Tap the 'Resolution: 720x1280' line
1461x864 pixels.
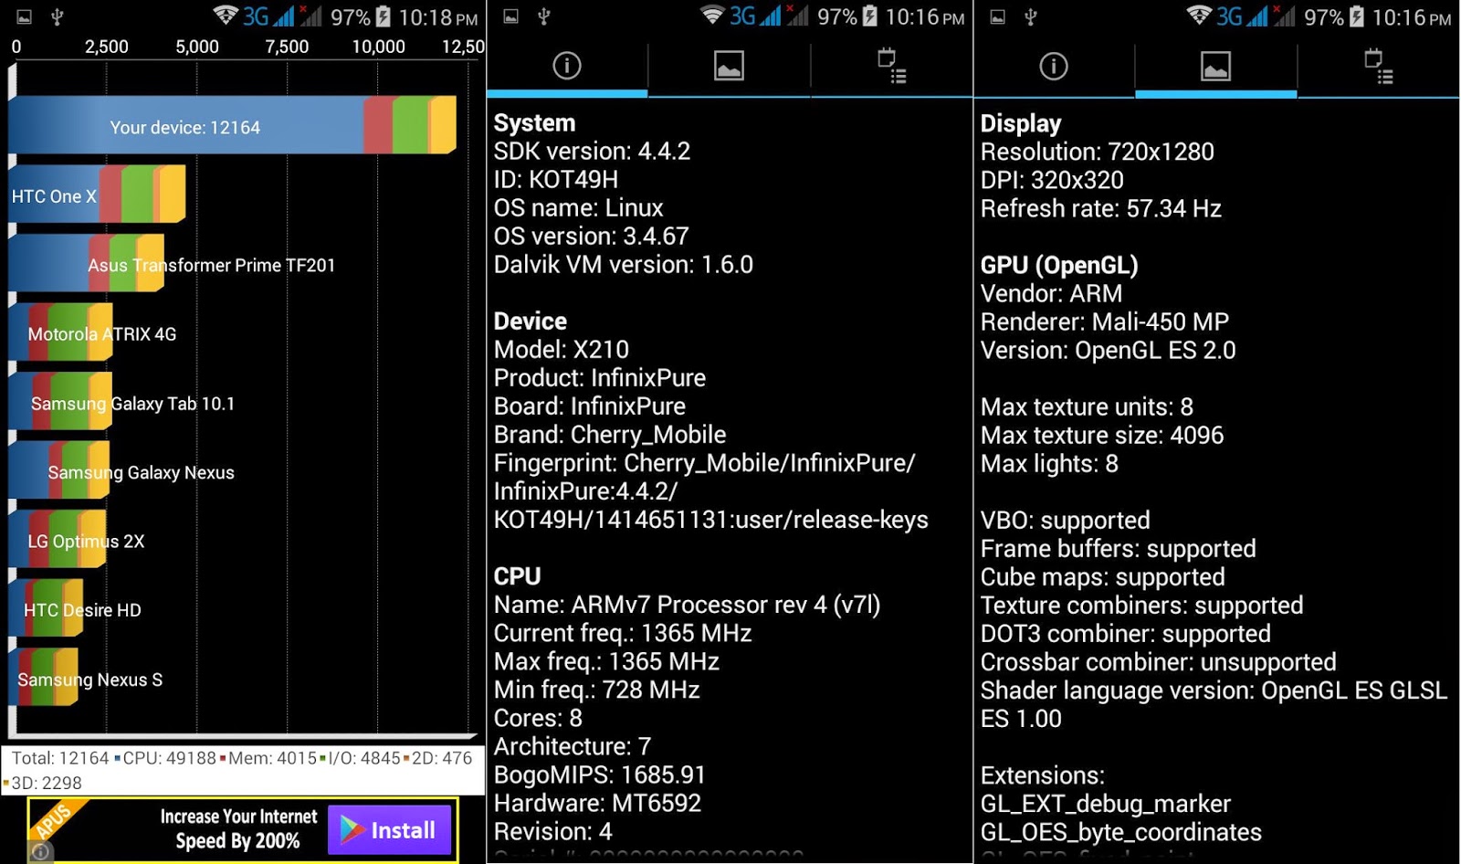pyautogui.click(x=1098, y=152)
